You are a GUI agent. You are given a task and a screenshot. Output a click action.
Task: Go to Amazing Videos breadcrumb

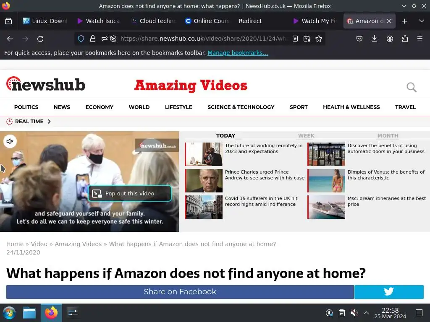(x=78, y=244)
